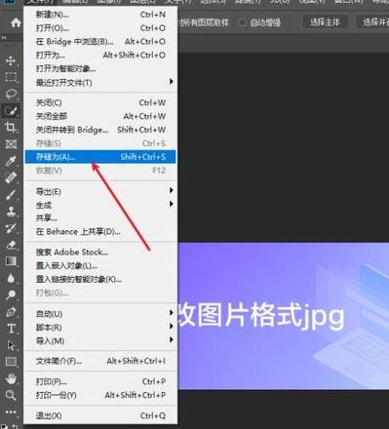Select the Zoom tool

[x=11, y=395]
